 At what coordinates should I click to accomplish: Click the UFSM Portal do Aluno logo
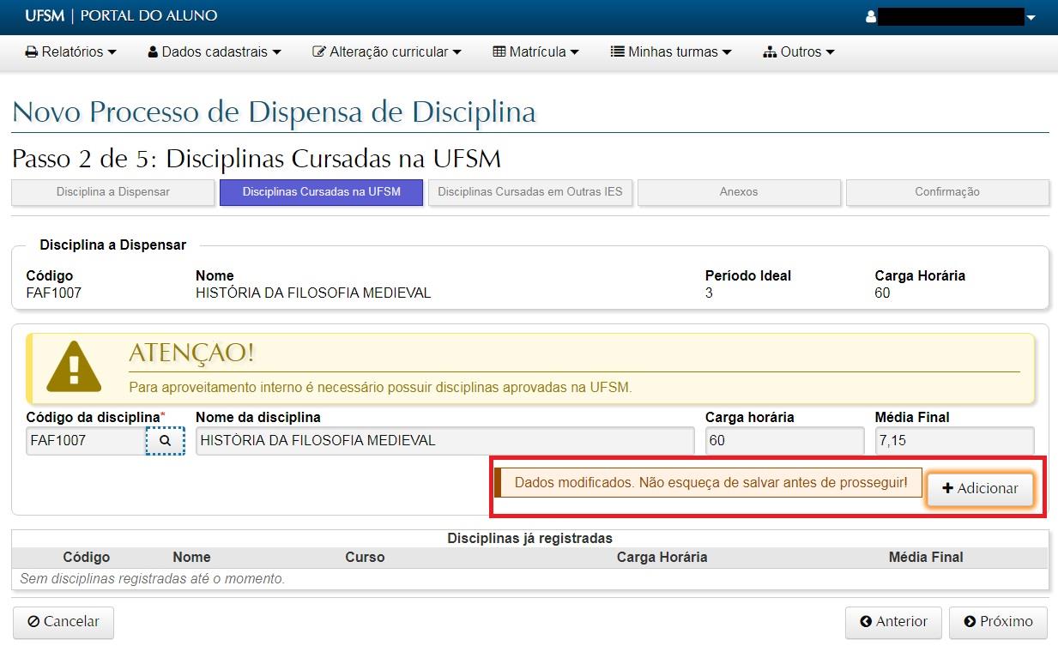(121, 16)
